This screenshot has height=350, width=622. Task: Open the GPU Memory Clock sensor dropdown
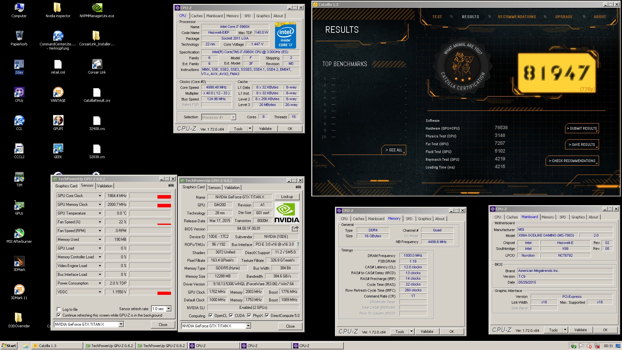pos(100,204)
